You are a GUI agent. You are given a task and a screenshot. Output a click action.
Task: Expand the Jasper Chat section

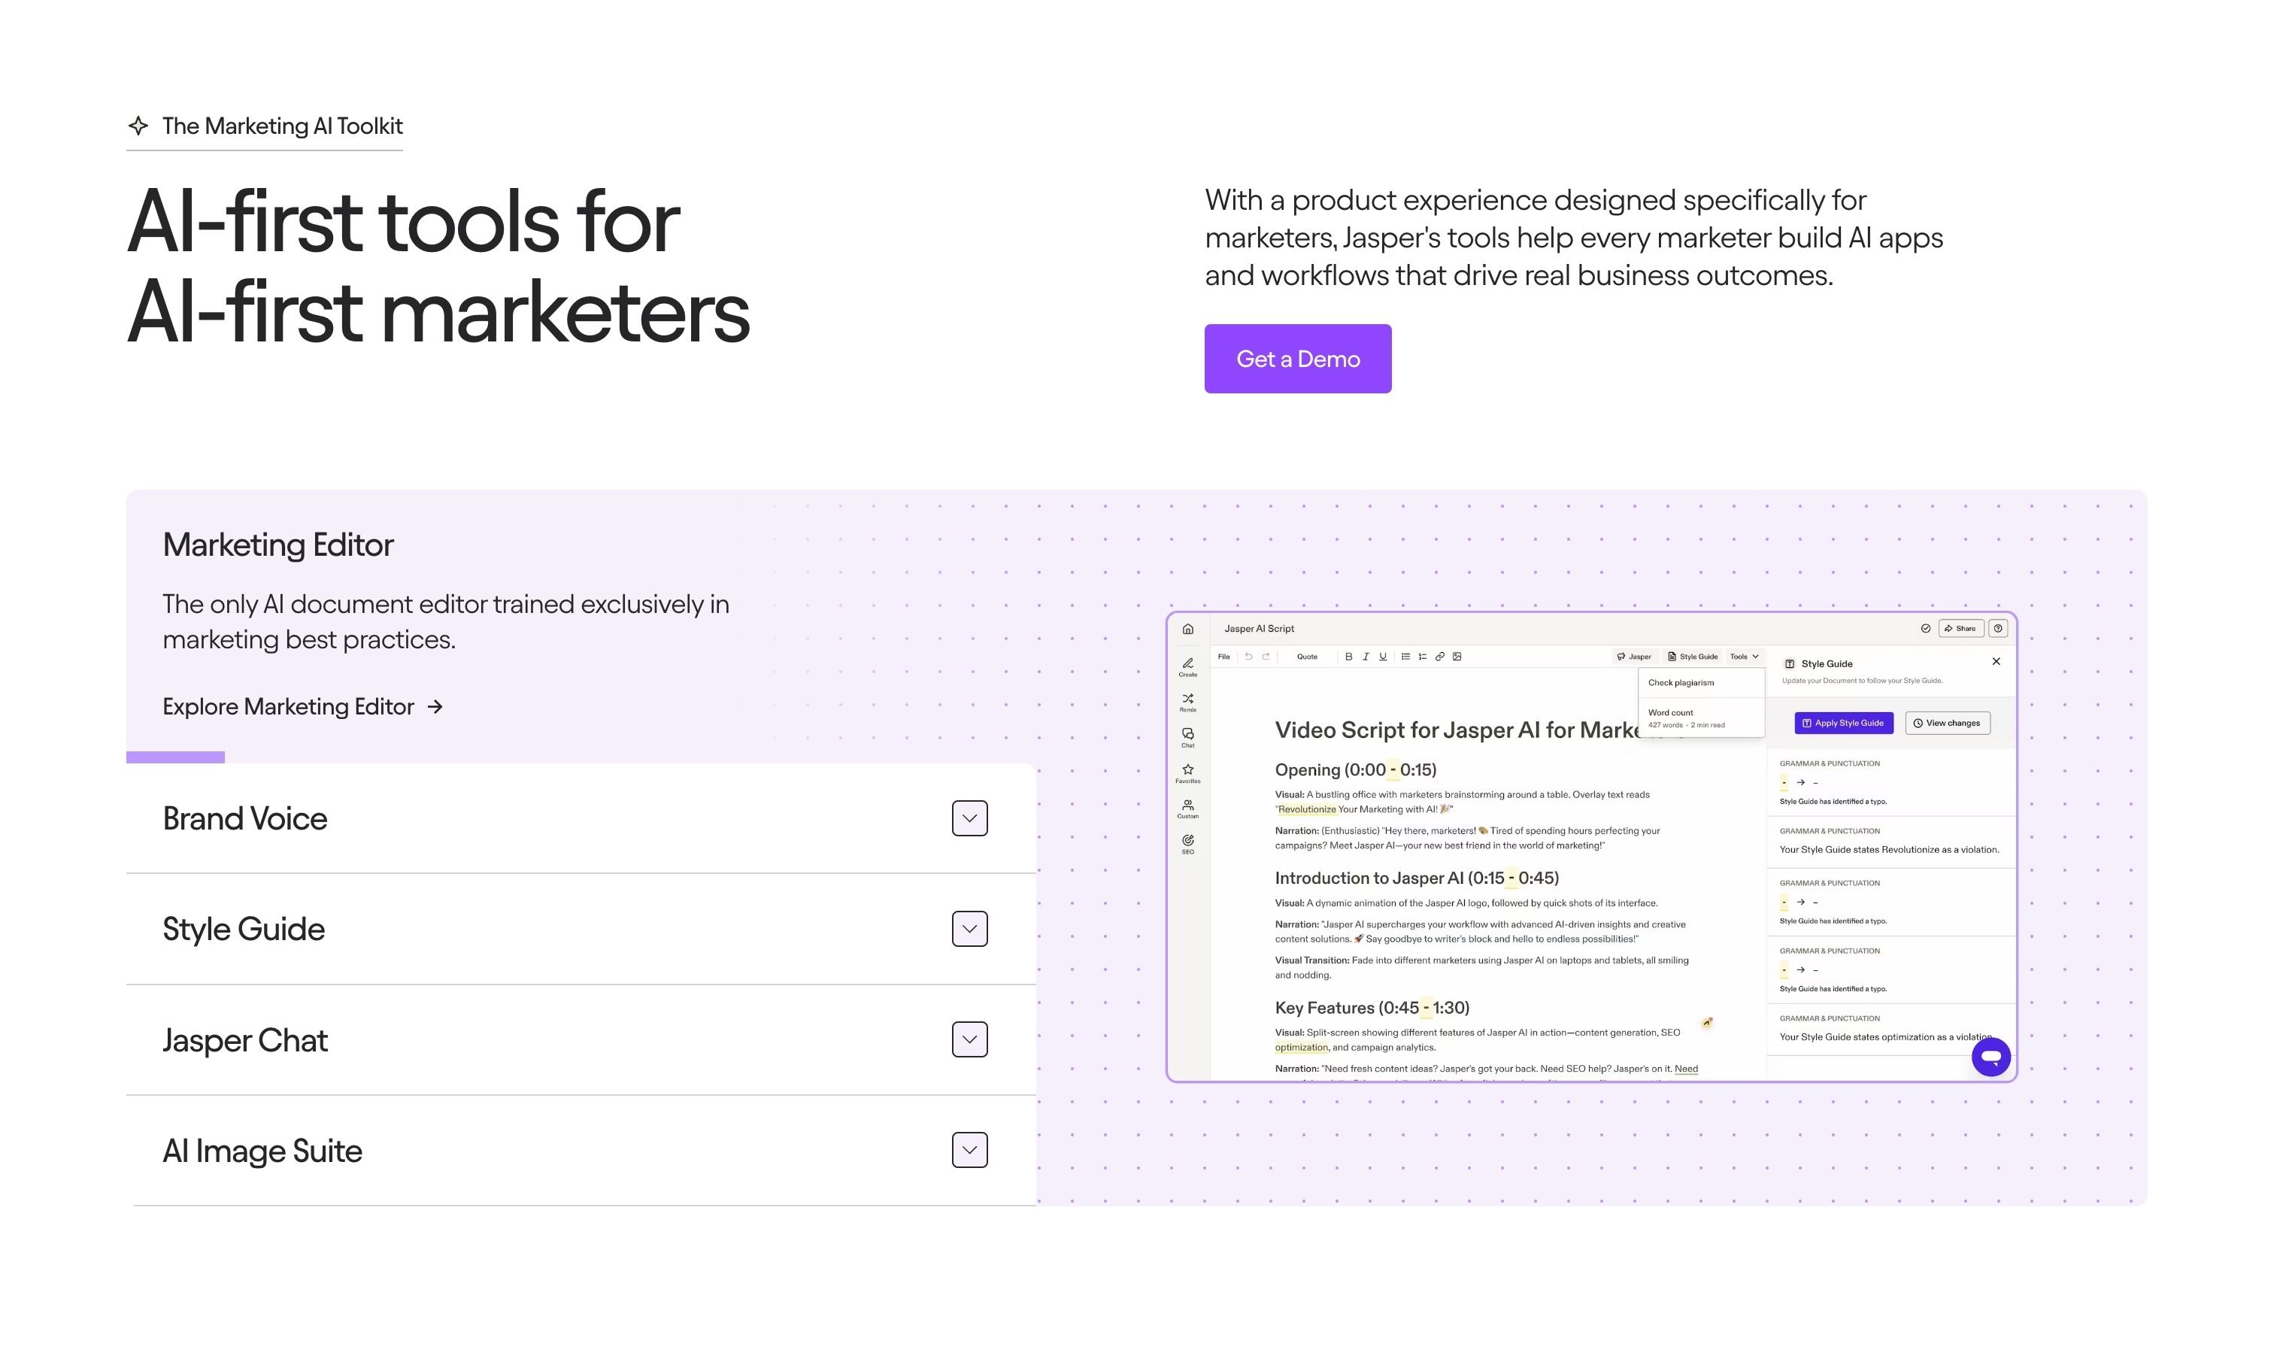point(970,1039)
